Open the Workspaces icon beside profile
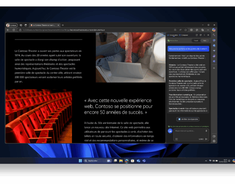Screen dimensions: 235x184 tap(21, 25)
